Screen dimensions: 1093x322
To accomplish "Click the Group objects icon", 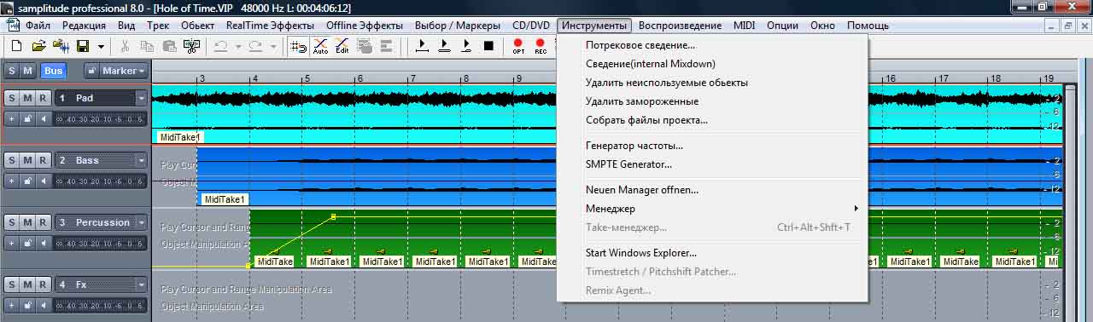I will (365, 46).
